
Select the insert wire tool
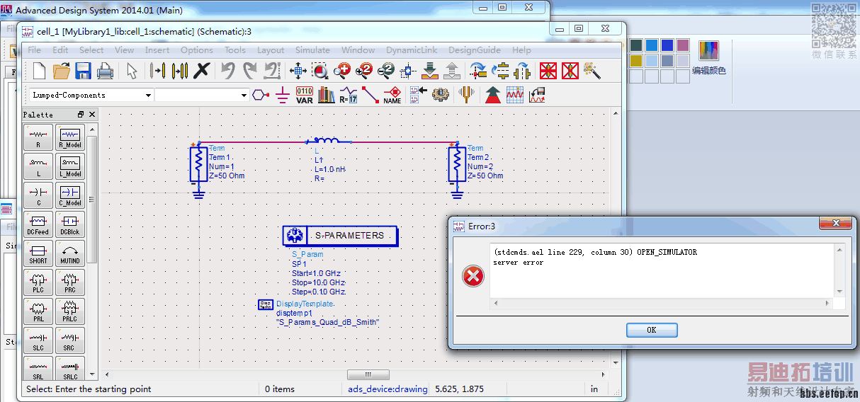pyautogui.click(x=370, y=95)
